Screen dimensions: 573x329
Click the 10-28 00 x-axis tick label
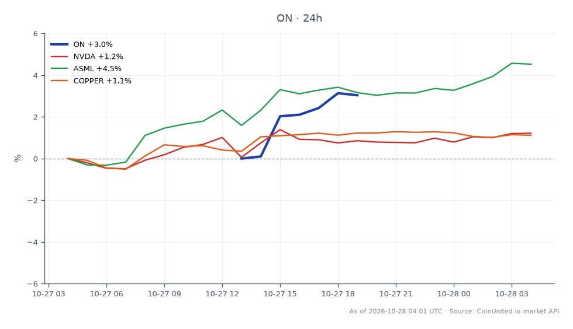point(454,293)
